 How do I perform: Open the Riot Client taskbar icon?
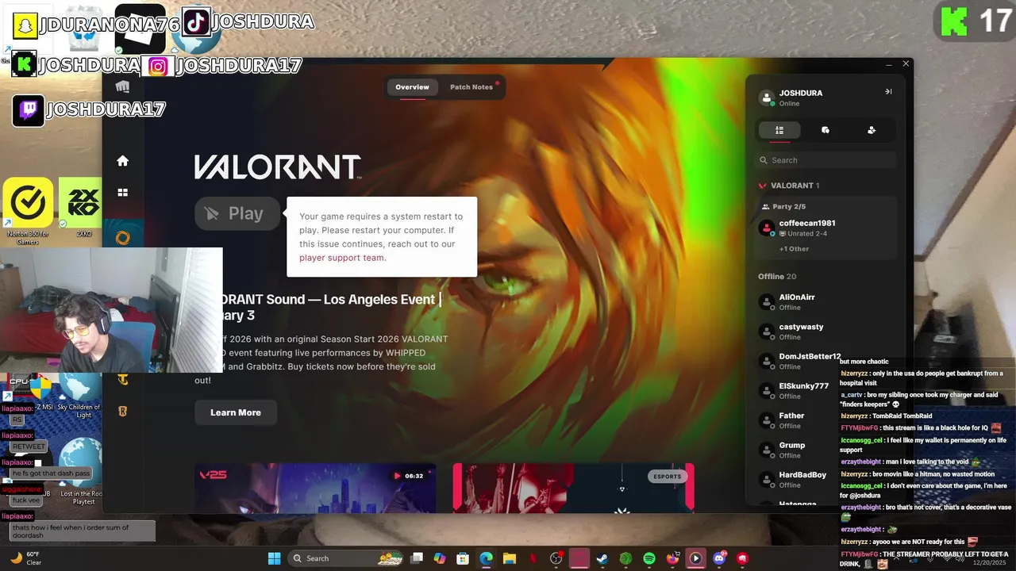[x=742, y=558]
